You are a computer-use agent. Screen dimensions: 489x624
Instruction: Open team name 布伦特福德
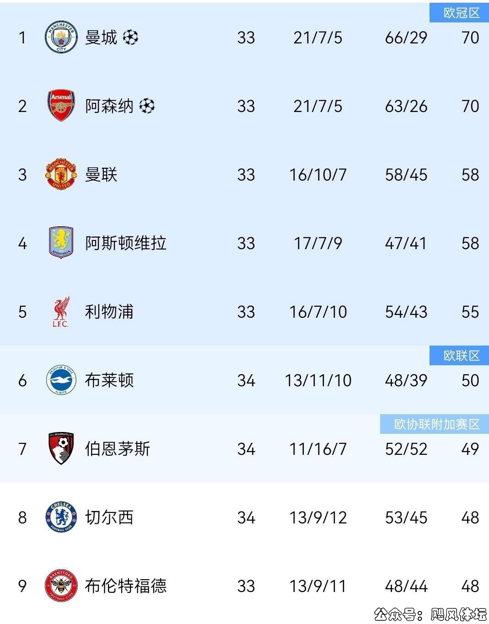tap(125, 586)
